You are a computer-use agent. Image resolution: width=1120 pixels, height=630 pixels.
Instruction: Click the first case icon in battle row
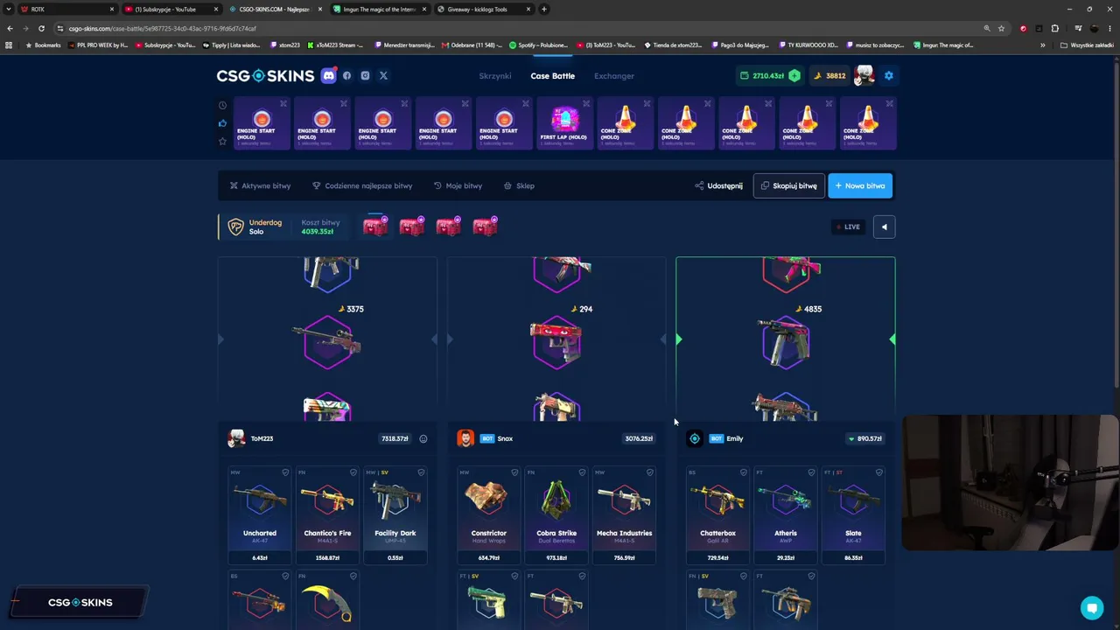[375, 227]
